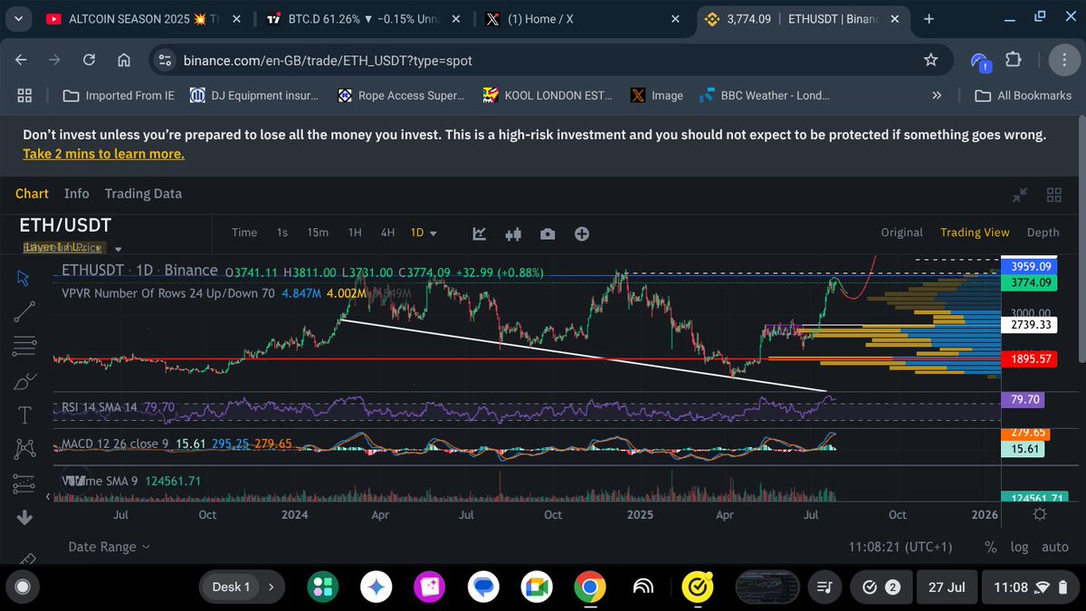This screenshot has height=611, width=1086.
Task: Click the down arrow in drawing toolbar
Action: click(x=24, y=518)
